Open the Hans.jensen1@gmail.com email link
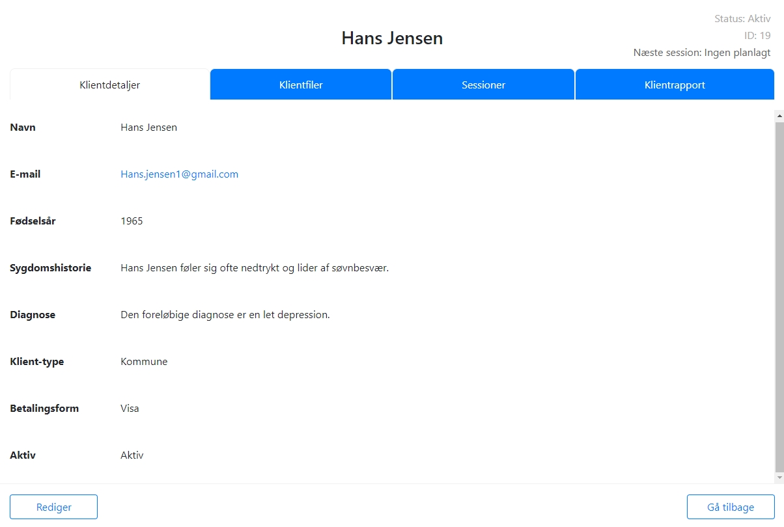 179,174
